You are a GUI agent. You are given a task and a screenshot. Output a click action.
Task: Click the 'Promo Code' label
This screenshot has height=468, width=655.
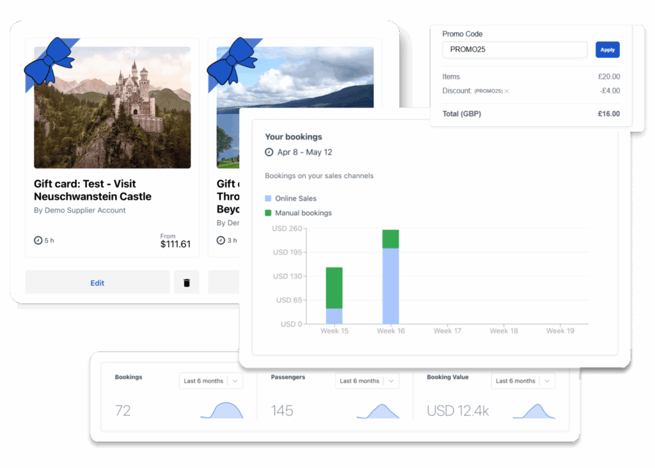(x=462, y=34)
